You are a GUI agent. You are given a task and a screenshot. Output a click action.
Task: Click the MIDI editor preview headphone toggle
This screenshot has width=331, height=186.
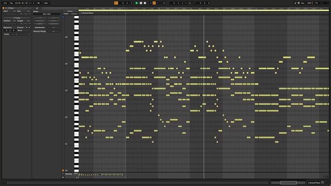tap(63, 17)
